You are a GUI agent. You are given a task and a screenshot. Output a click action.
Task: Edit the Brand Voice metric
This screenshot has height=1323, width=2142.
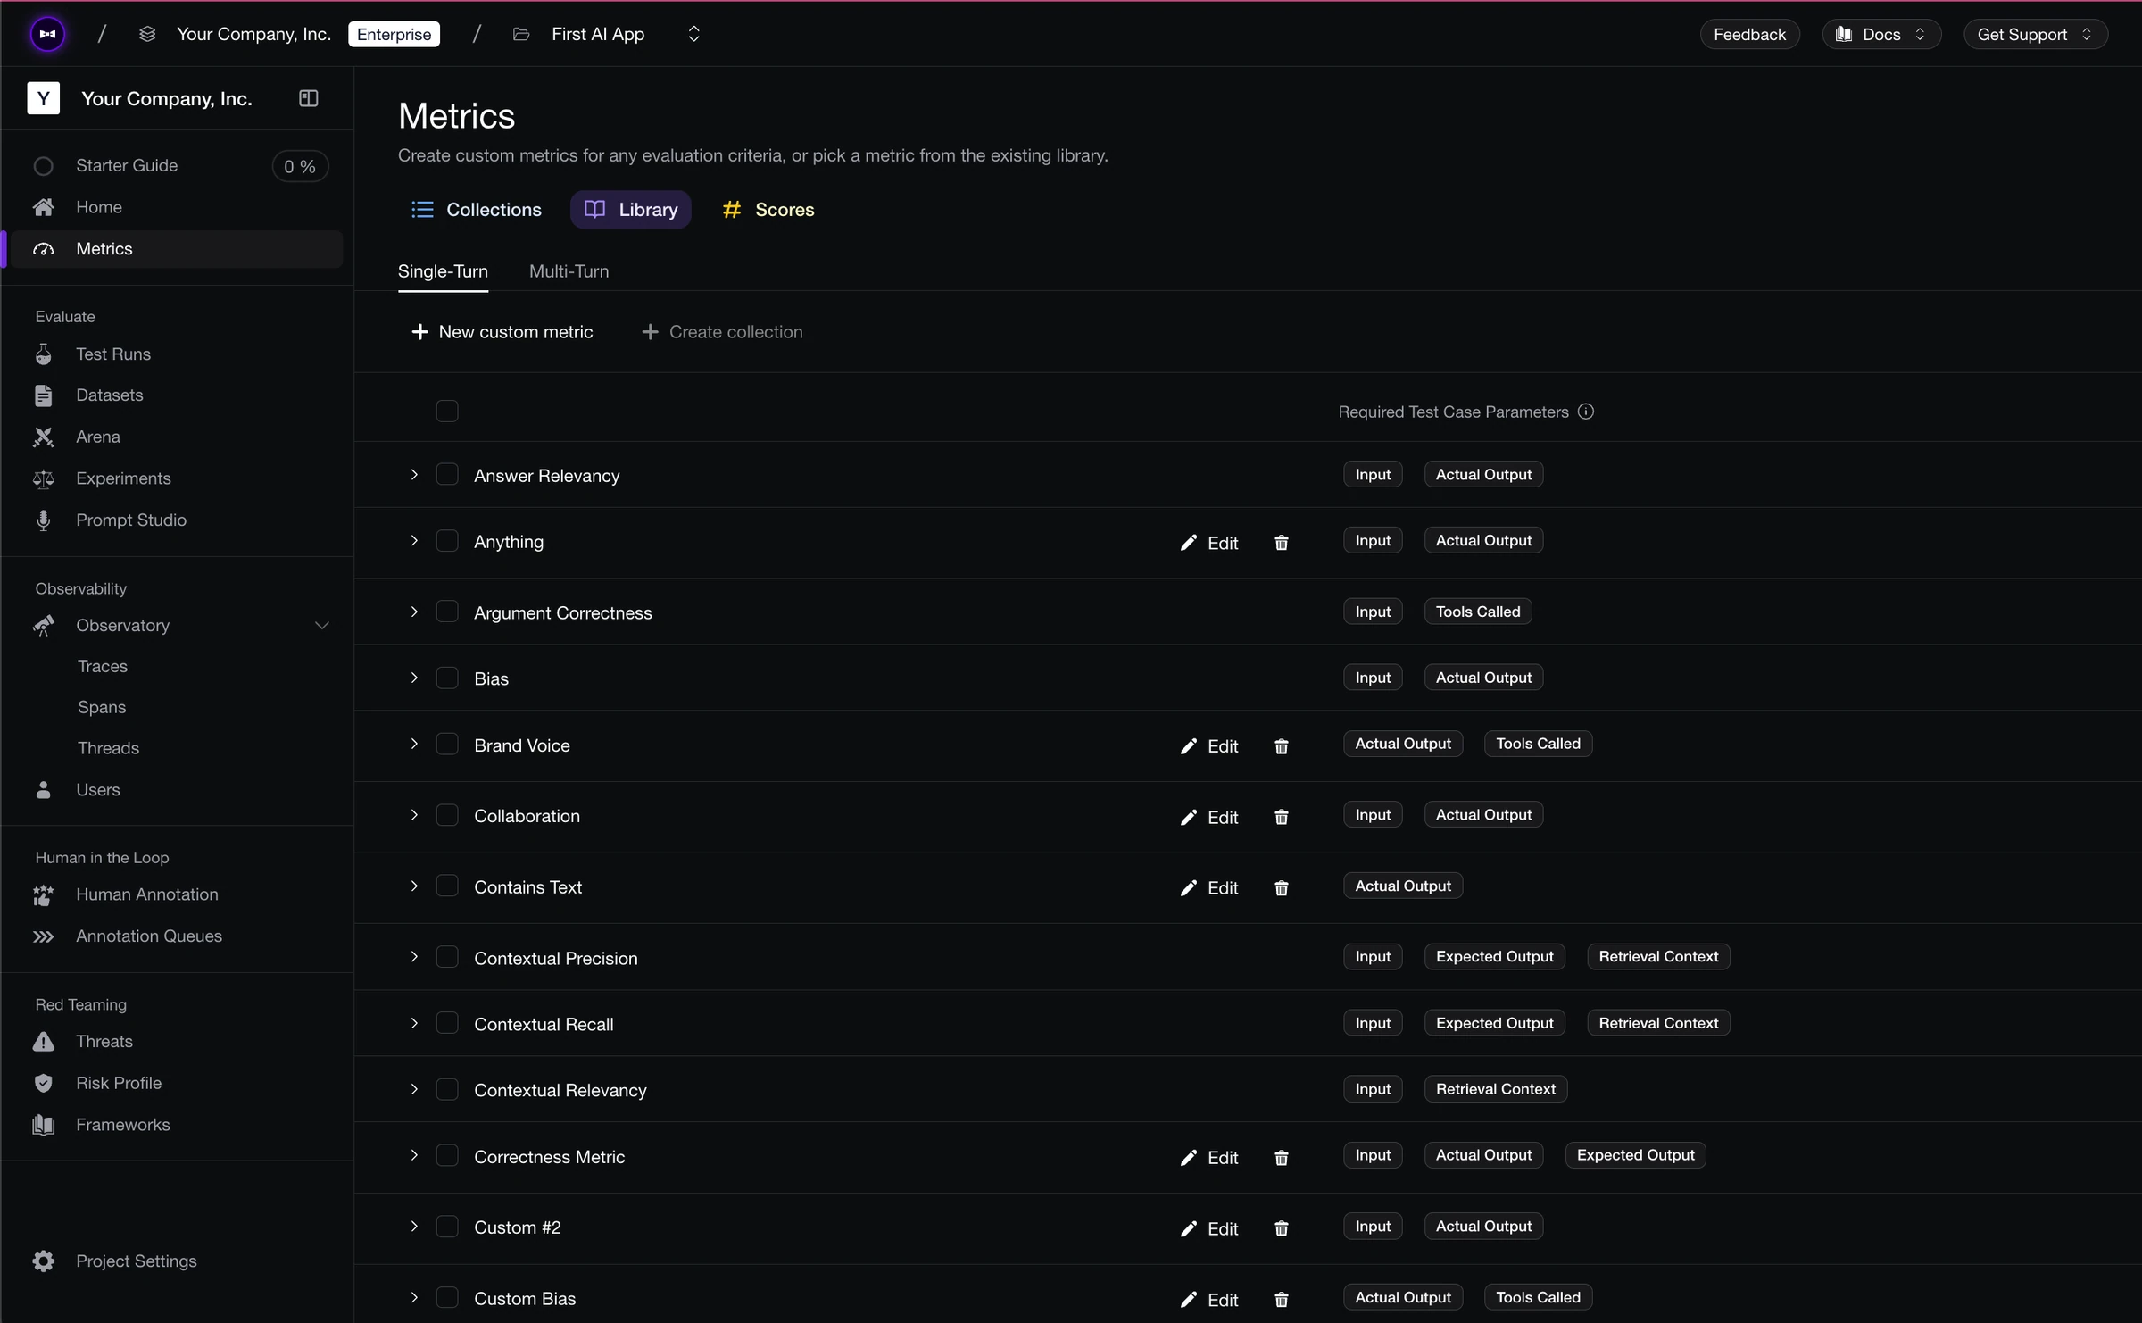pos(1209,746)
